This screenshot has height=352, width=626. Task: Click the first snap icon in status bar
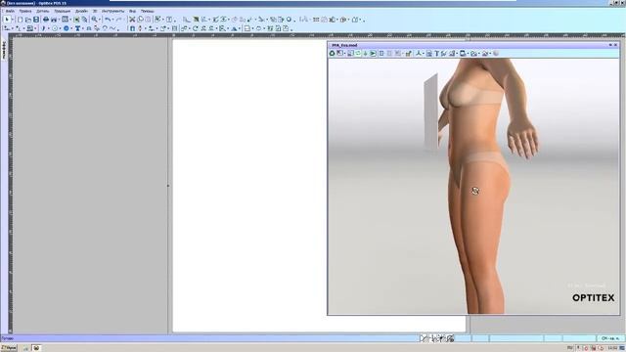pos(424,338)
